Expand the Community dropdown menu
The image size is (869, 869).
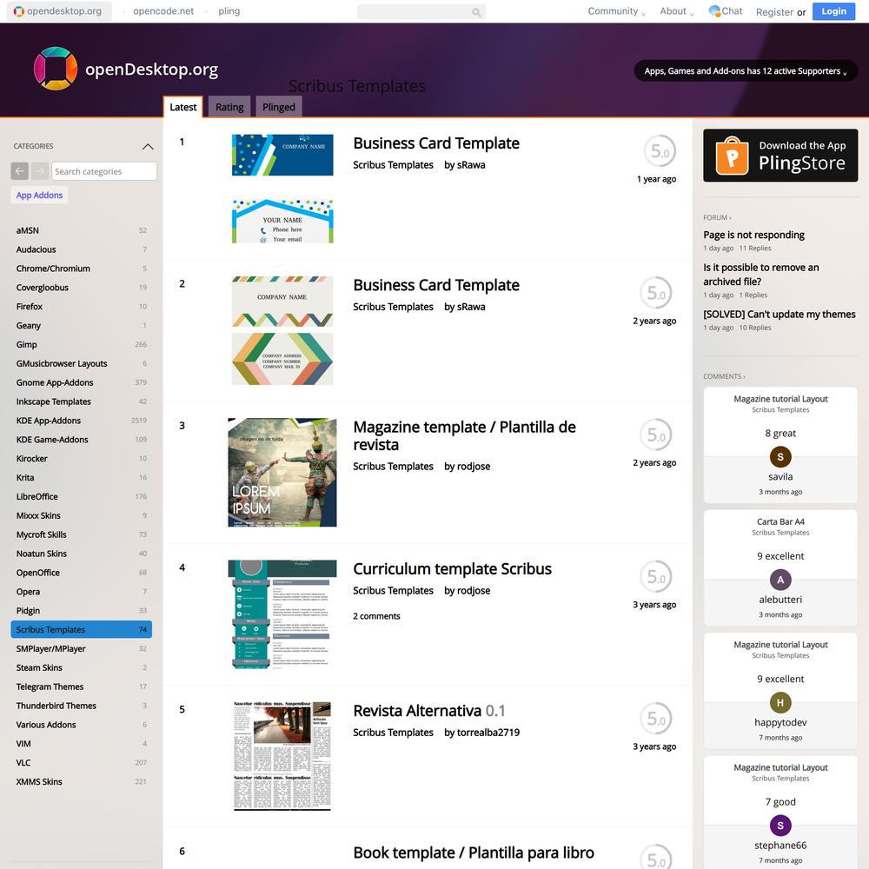point(616,11)
